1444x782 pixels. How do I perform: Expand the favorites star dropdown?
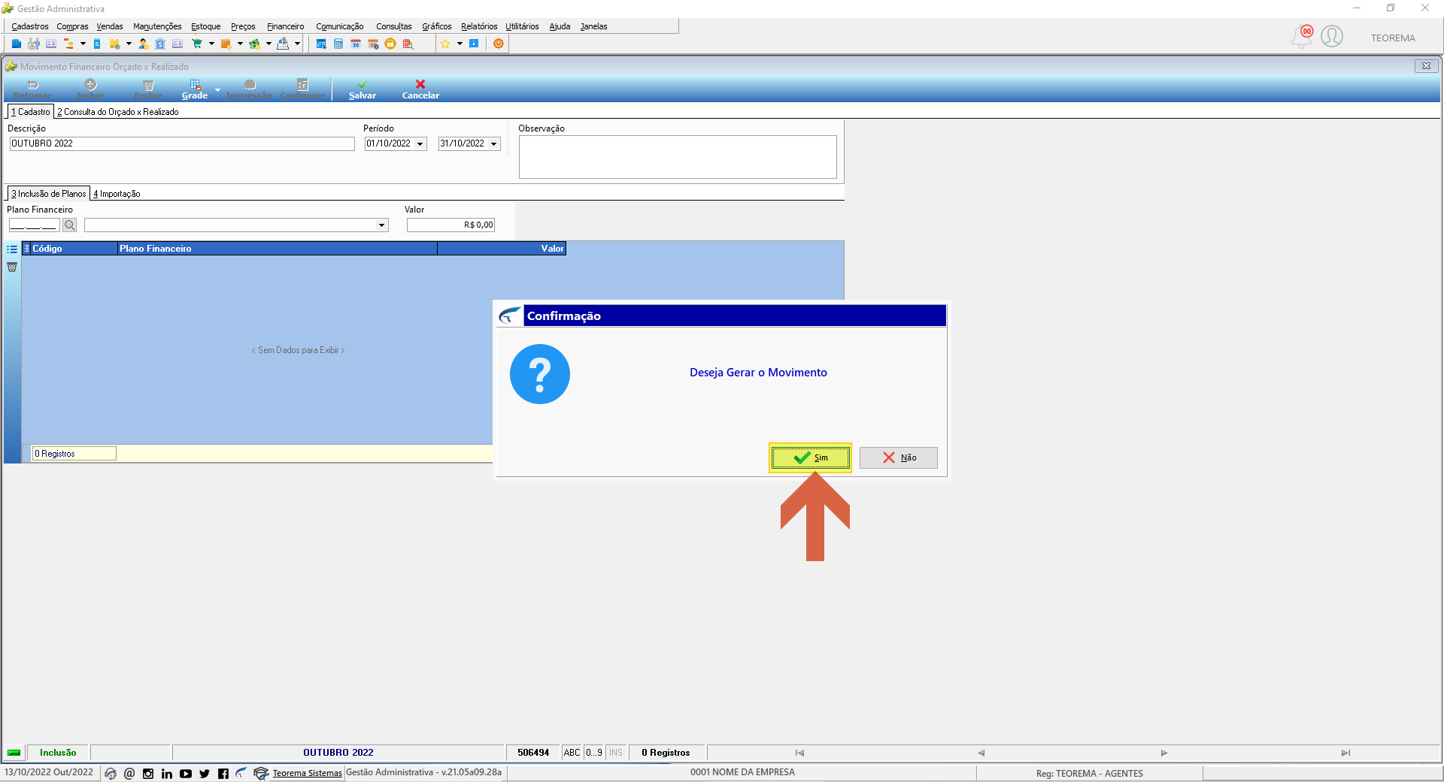coord(460,44)
